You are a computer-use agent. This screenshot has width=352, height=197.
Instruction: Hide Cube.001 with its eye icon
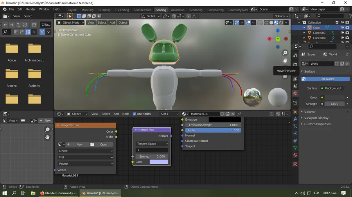point(342,33)
